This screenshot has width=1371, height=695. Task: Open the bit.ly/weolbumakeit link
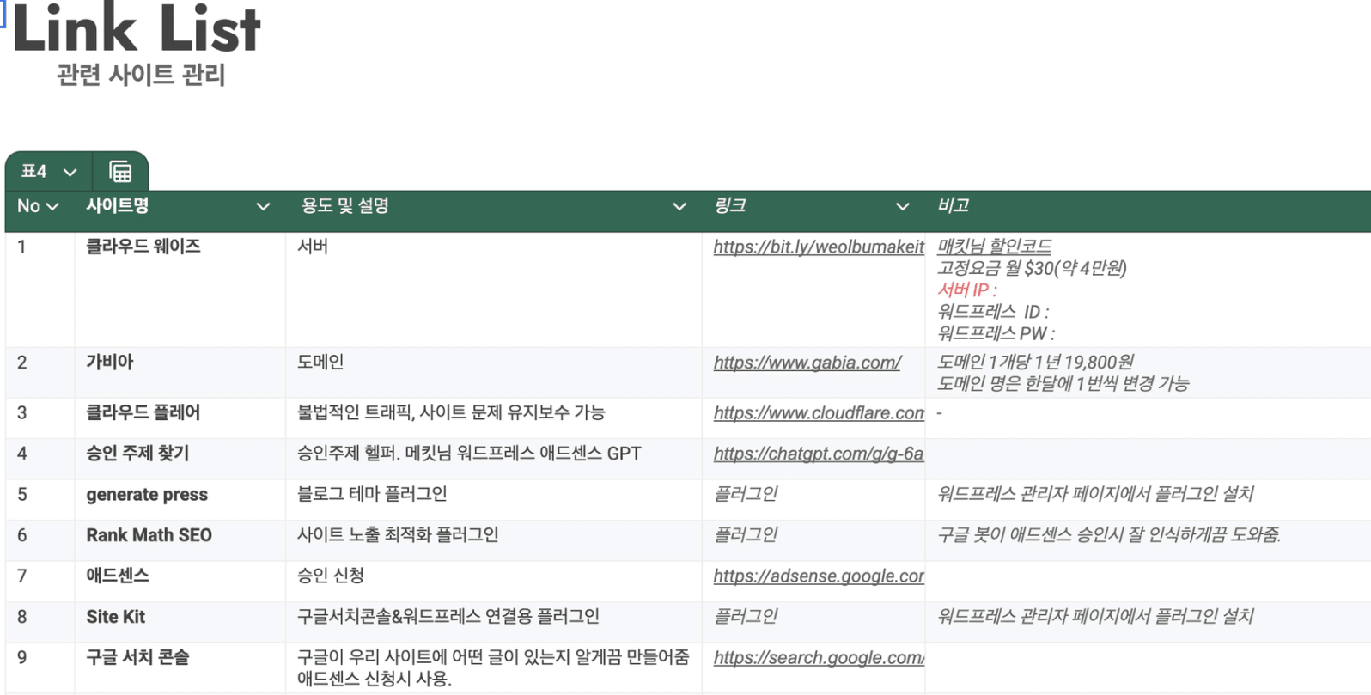819,247
